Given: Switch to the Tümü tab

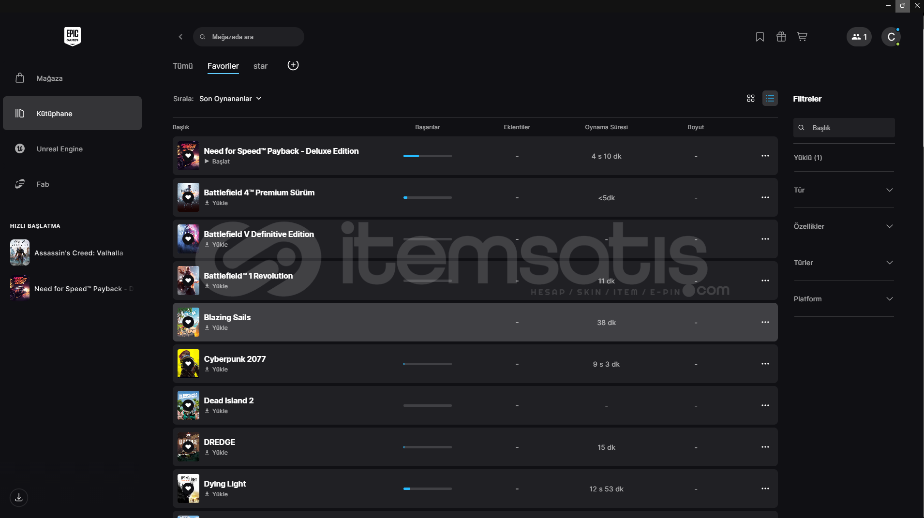Looking at the screenshot, I should 182,66.
